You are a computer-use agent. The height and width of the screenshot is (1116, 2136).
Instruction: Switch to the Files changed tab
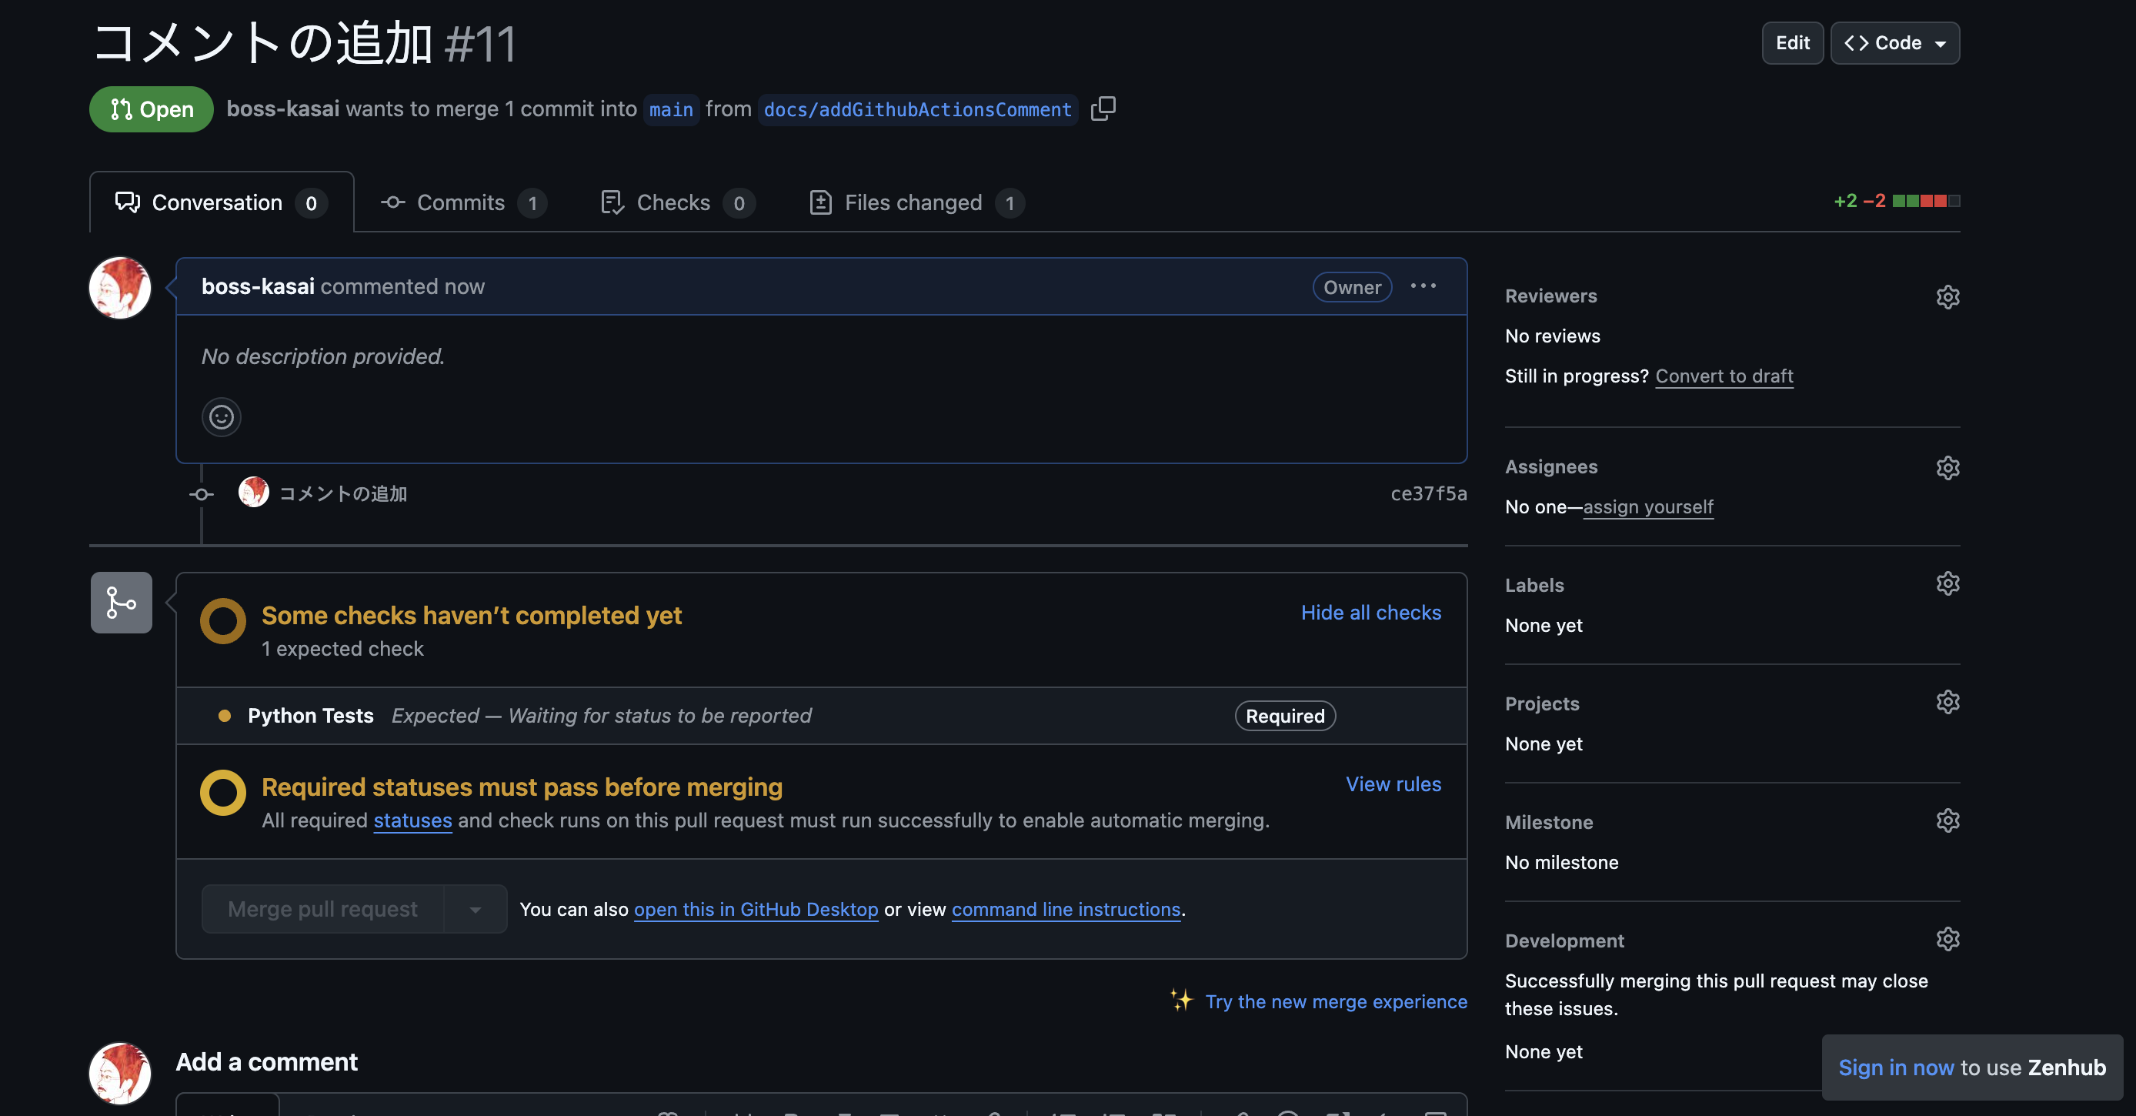point(914,202)
